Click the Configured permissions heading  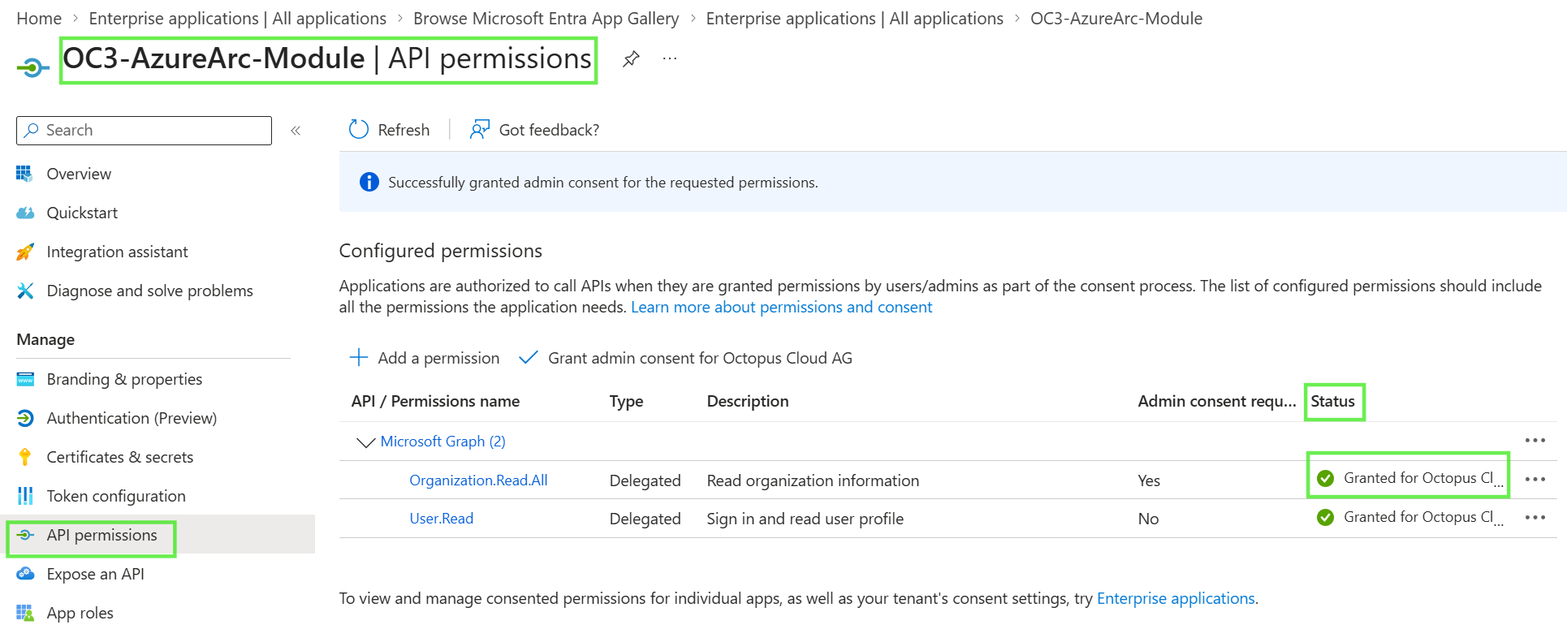click(x=440, y=251)
